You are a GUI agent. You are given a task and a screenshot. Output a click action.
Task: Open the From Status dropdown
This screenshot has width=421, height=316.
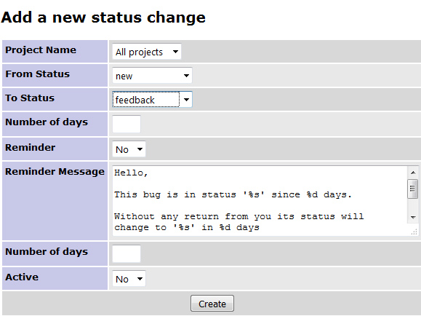[x=152, y=75]
